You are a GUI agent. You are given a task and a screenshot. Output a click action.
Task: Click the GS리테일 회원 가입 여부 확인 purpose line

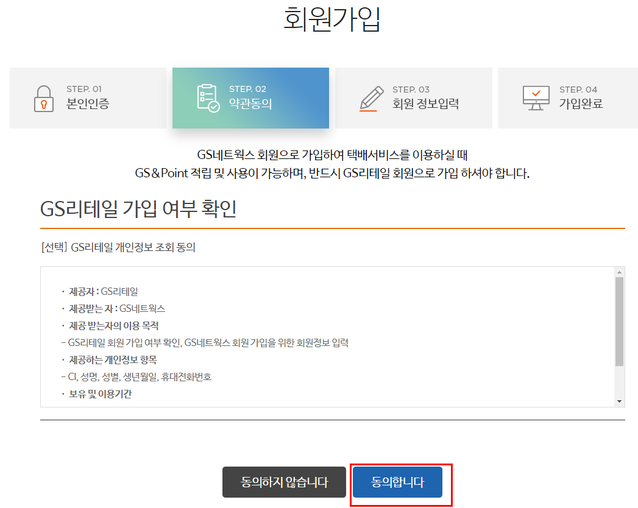pyautogui.click(x=205, y=343)
